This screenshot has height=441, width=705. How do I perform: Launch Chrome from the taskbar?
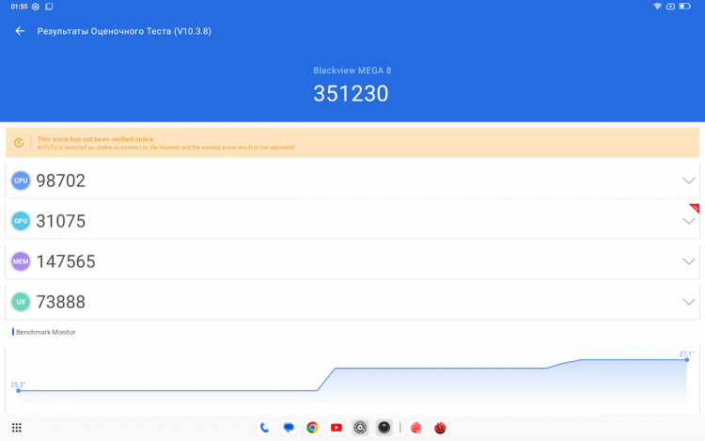click(312, 428)
